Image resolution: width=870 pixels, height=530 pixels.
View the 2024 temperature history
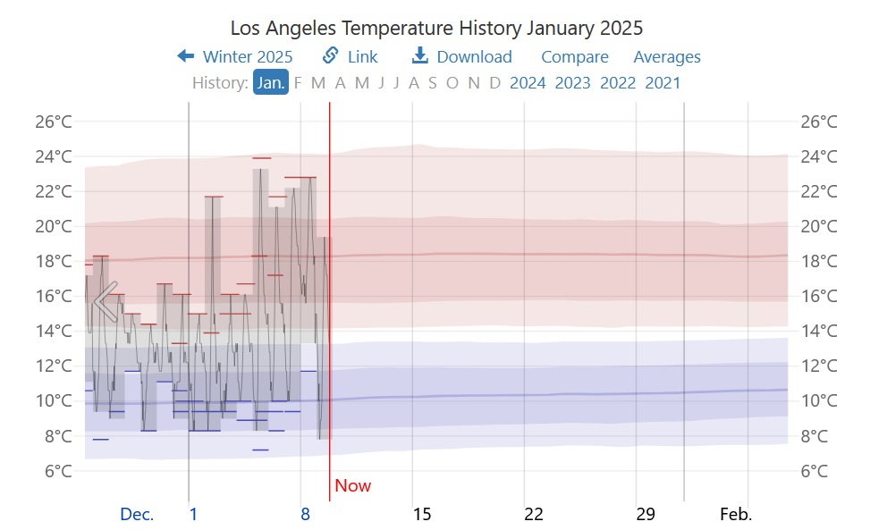528,83
